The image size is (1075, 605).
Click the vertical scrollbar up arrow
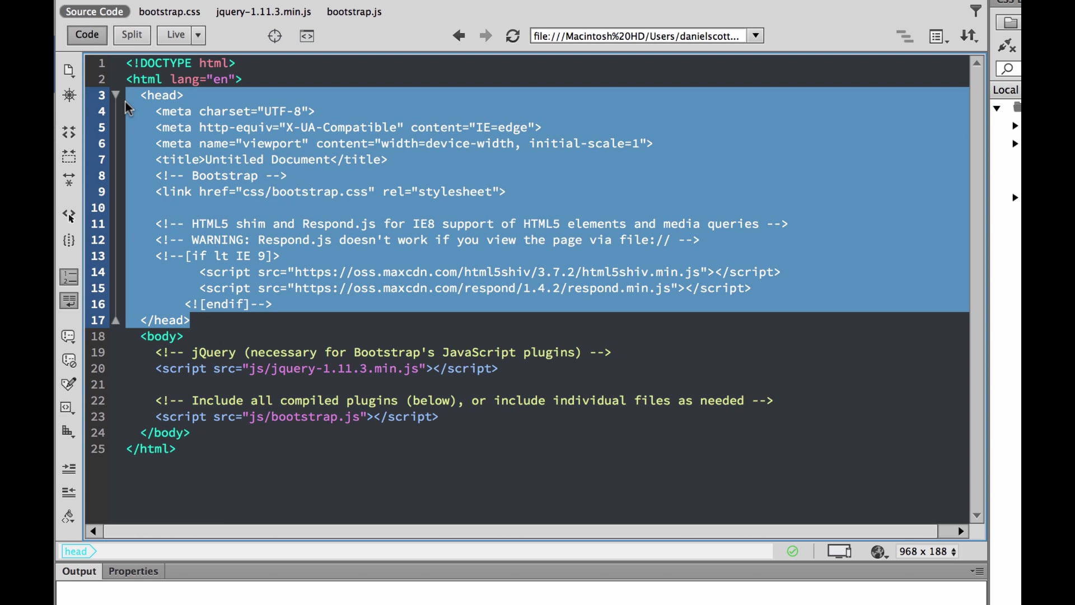click(x=976, y=63)
